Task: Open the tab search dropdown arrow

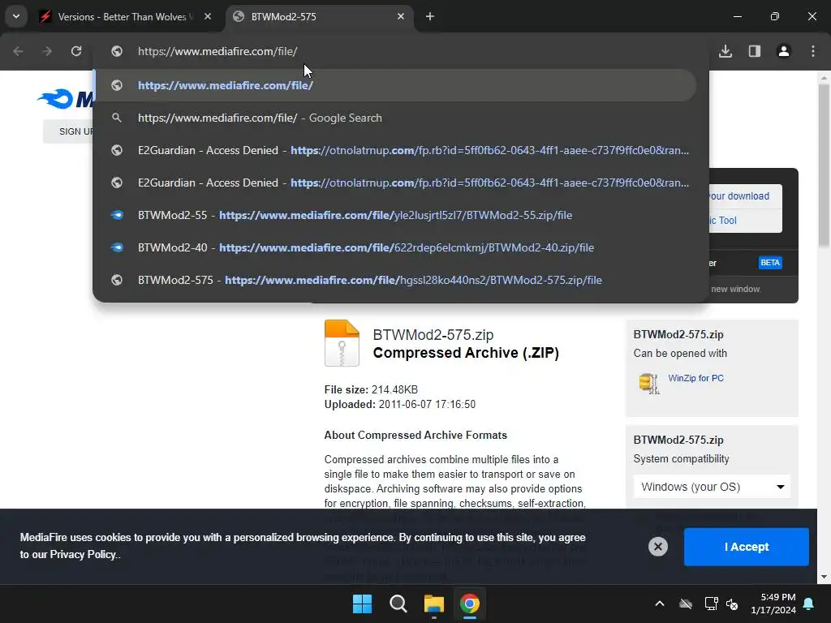Action: coord(16,16)
